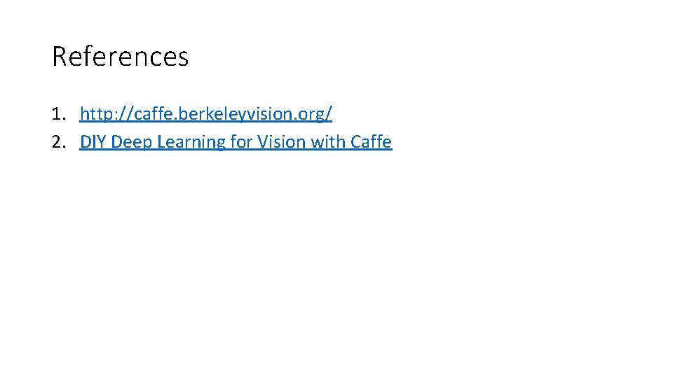This screenshot has height=378, width=673.
Task: Click the empty slide area below the references
Action: [x=336, y=266]
